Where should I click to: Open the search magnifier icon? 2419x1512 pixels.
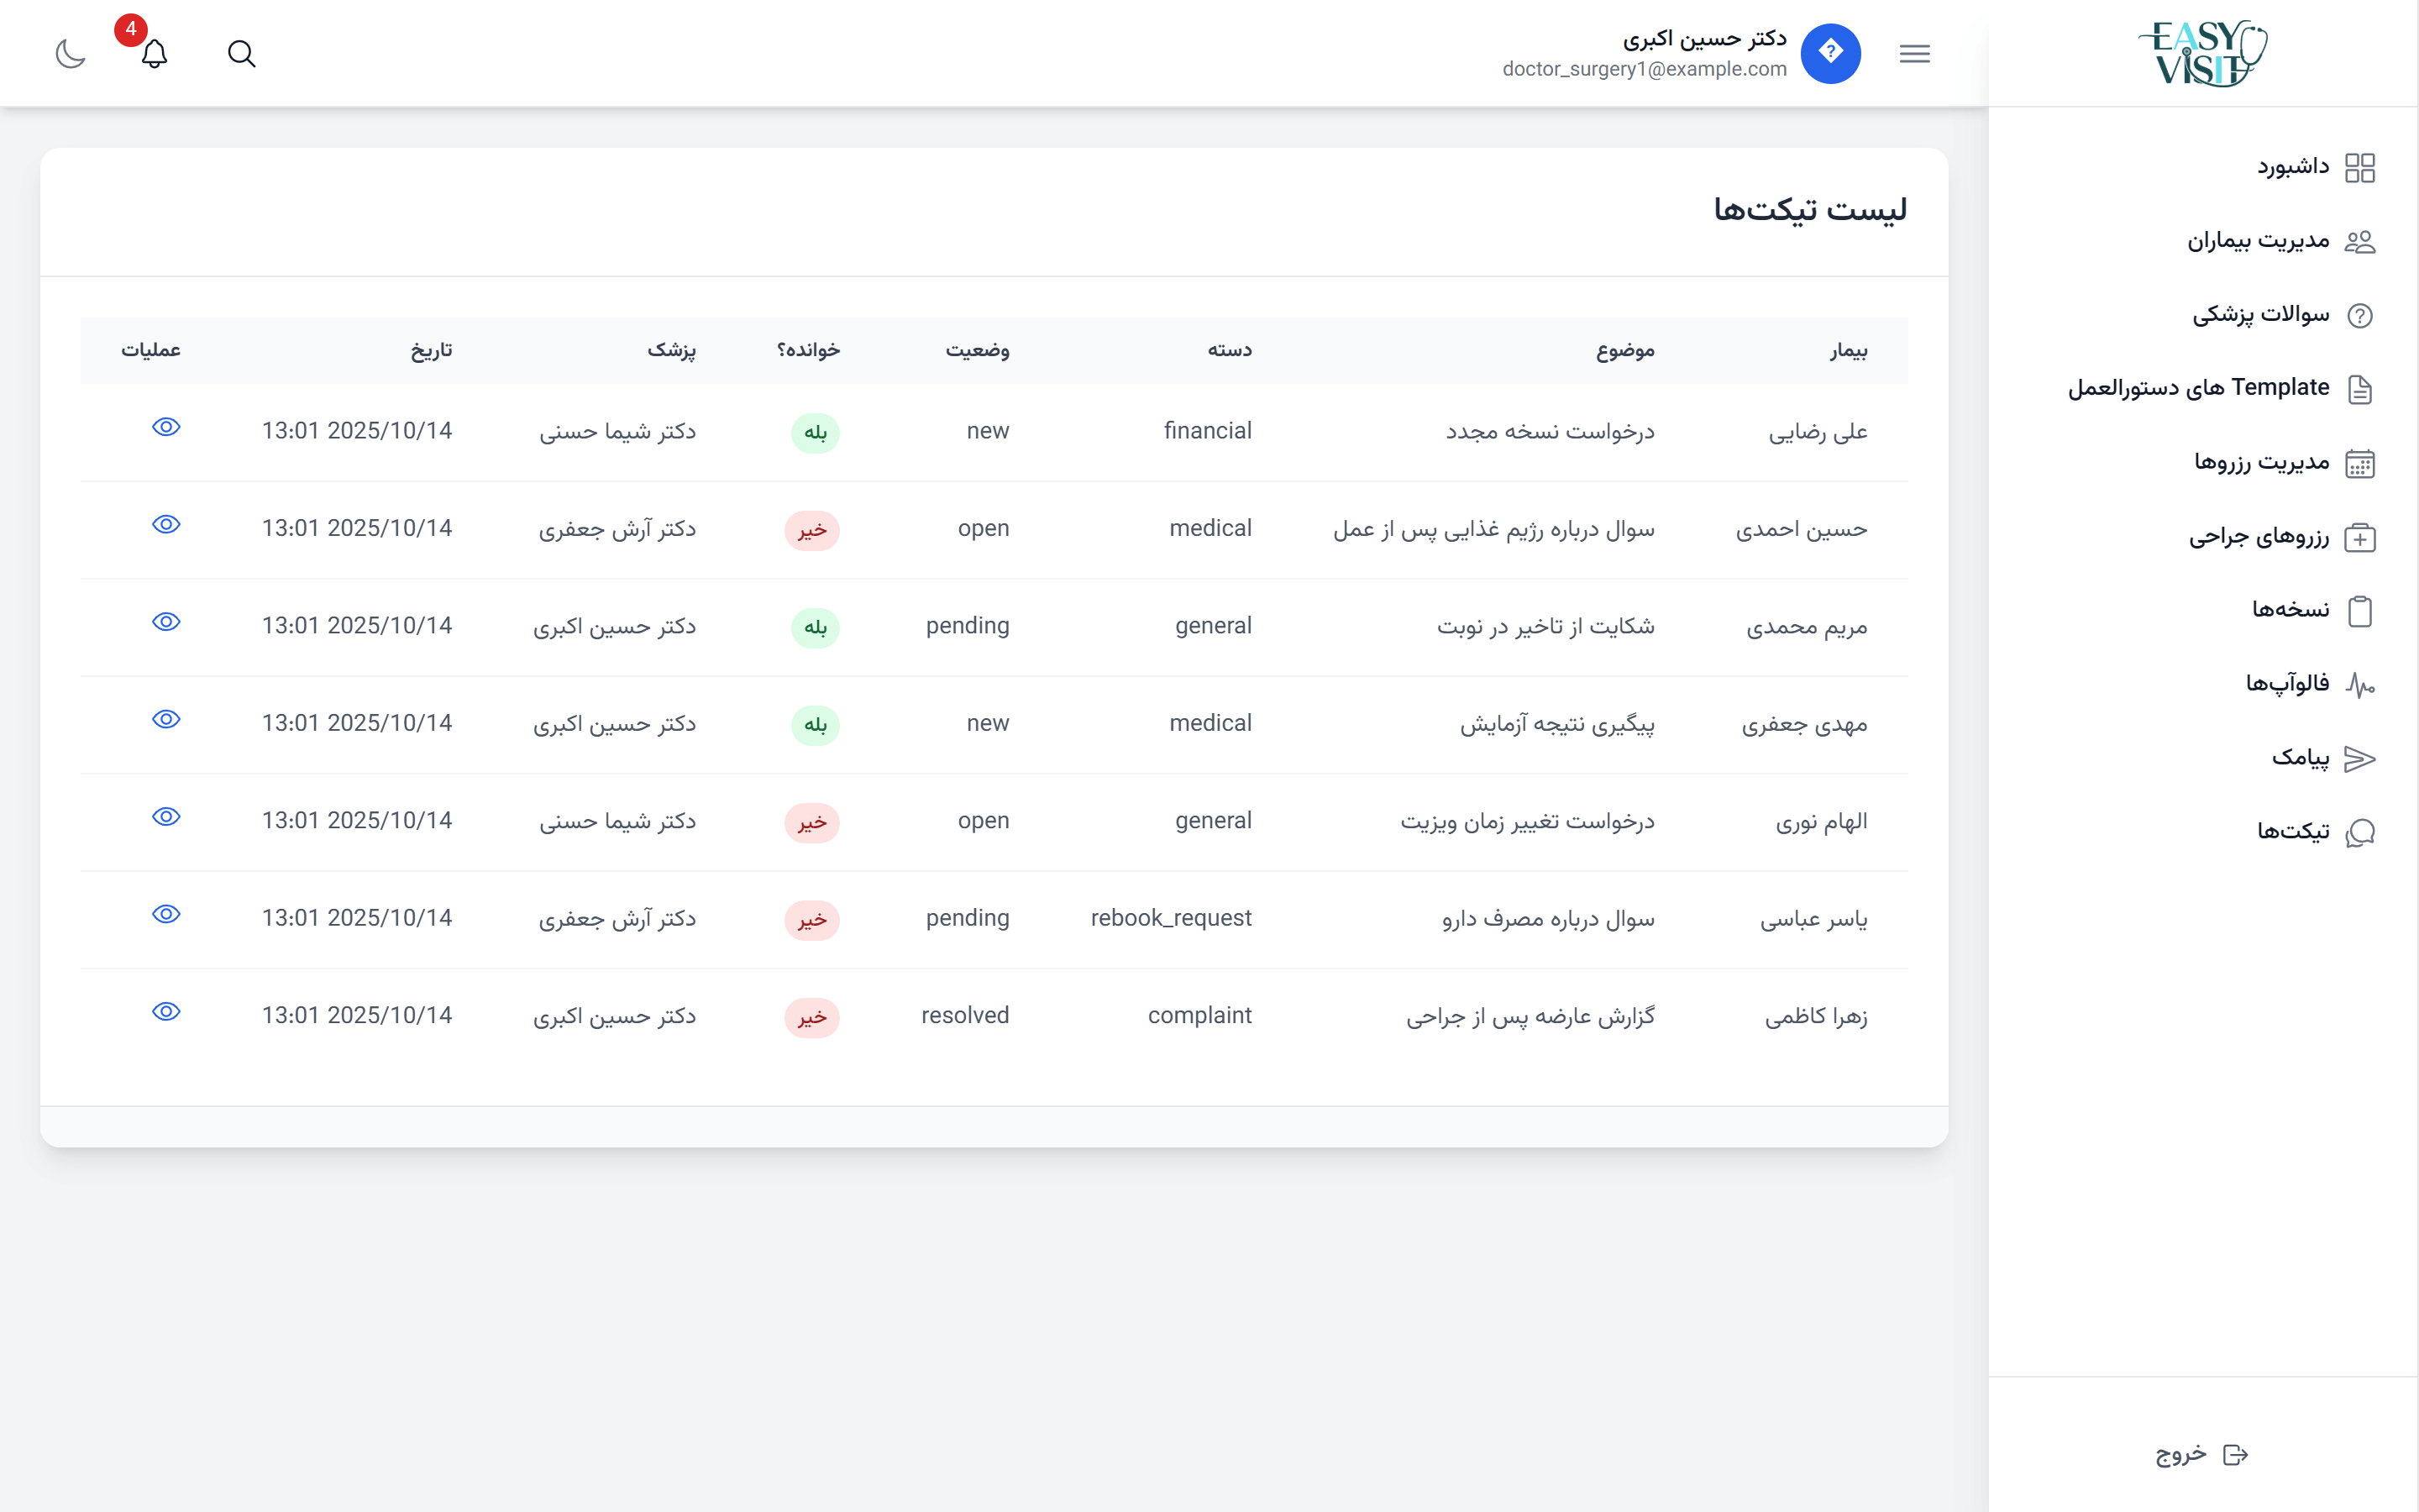point(241,54)
